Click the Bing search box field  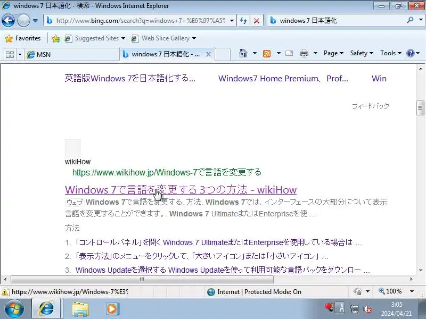[337, 21]
